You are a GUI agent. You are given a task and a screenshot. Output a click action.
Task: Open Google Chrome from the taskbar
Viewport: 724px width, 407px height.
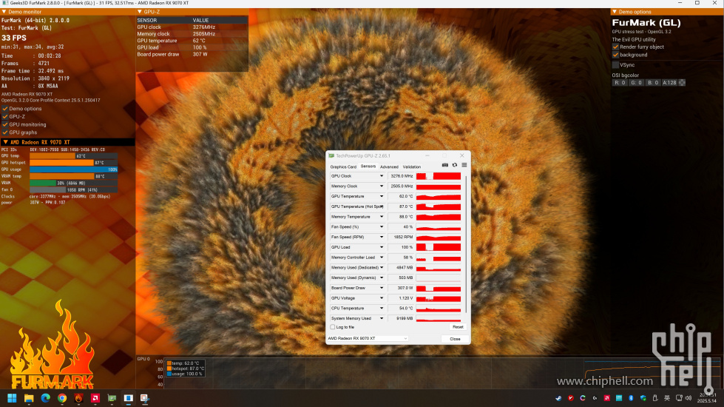tap(62, 398)
